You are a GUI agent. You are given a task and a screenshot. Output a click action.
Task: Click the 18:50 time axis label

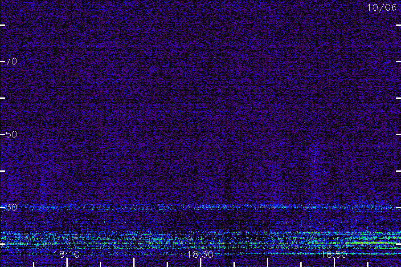coord(334,254)
